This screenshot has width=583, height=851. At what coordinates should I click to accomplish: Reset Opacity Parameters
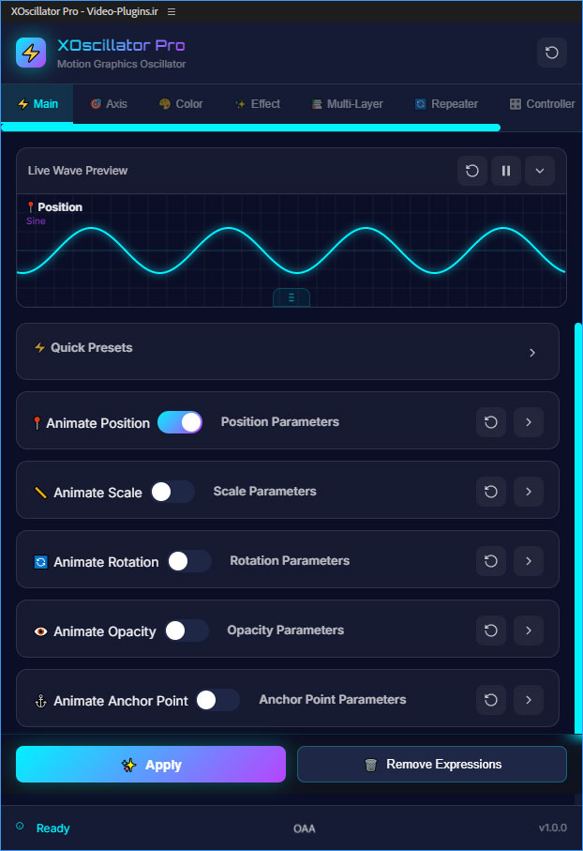490,631
